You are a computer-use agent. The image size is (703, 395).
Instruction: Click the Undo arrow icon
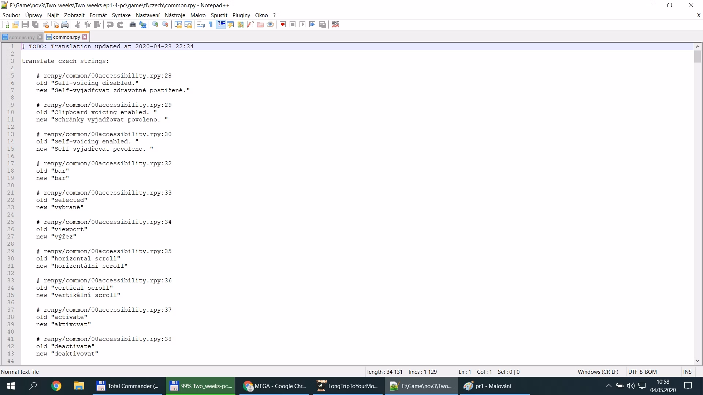click(x=110, y=25)
